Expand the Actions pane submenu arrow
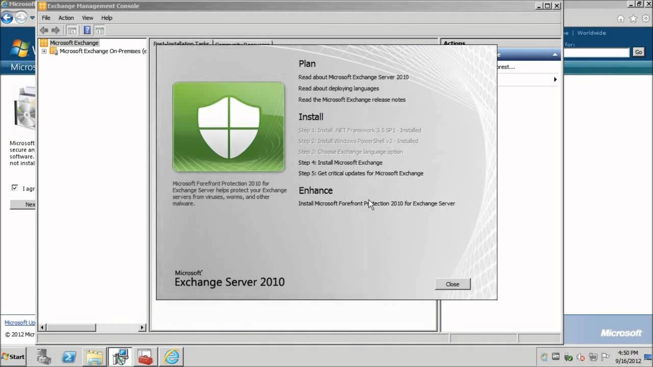Screen dimensions: 653x367 555,80
